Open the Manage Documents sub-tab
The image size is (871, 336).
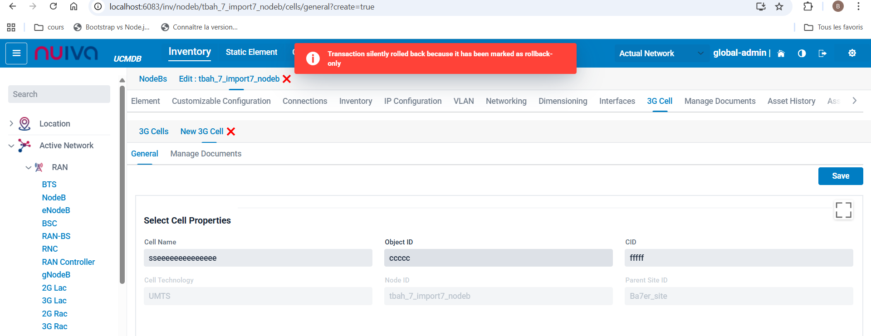tap(206, 154)
